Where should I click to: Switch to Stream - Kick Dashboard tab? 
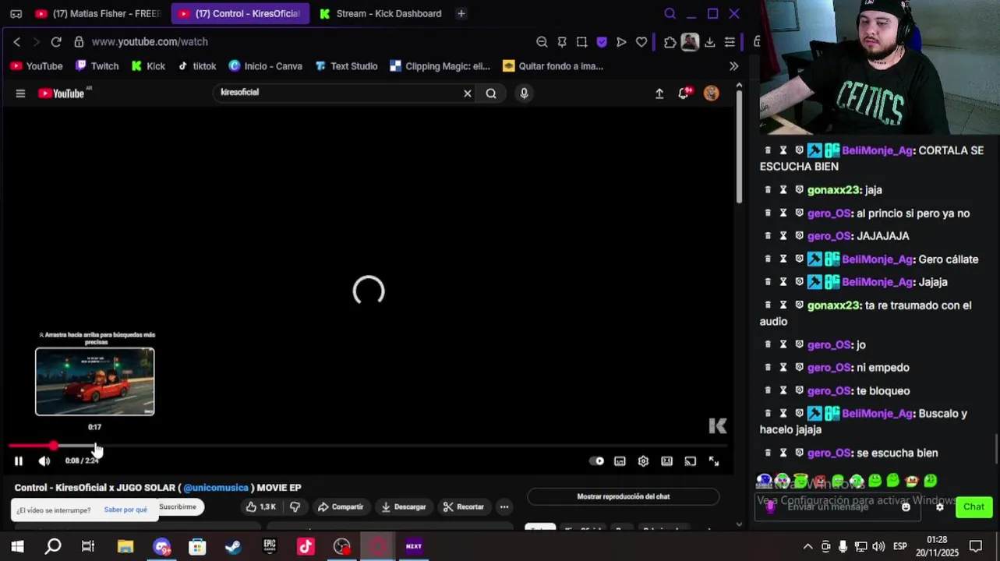pos(380,13)
